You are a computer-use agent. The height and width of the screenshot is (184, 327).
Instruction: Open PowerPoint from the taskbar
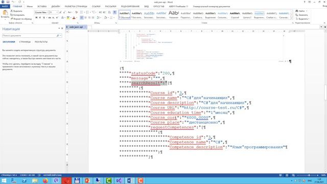tap(87, 180)
